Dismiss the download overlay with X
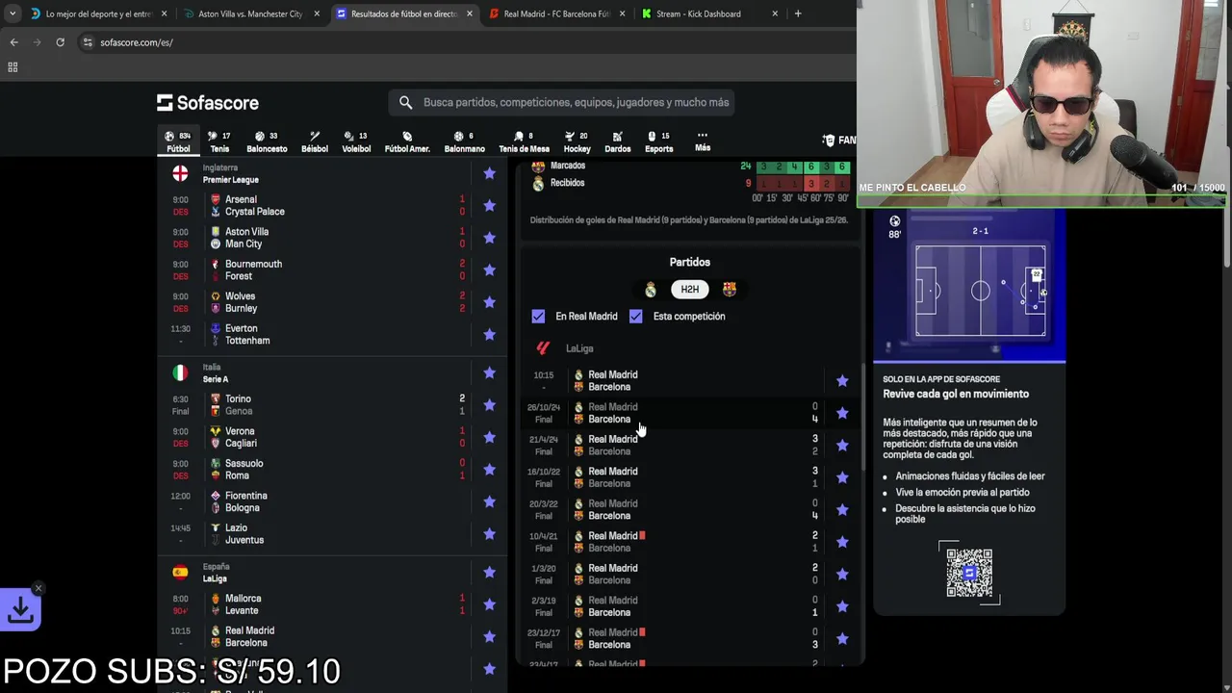Screen dimensions: 1232x693 coord(38,588)
